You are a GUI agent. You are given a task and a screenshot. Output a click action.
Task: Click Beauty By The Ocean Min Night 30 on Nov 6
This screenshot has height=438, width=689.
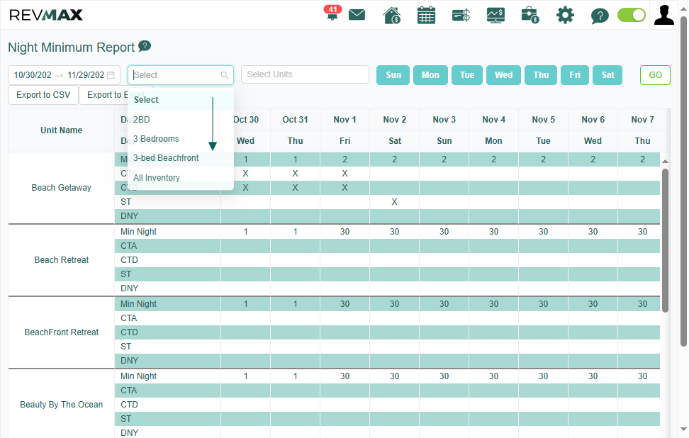tap(593, 376)
